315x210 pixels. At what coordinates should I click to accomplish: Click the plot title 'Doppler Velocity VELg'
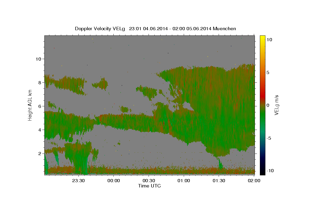[101, 29]
